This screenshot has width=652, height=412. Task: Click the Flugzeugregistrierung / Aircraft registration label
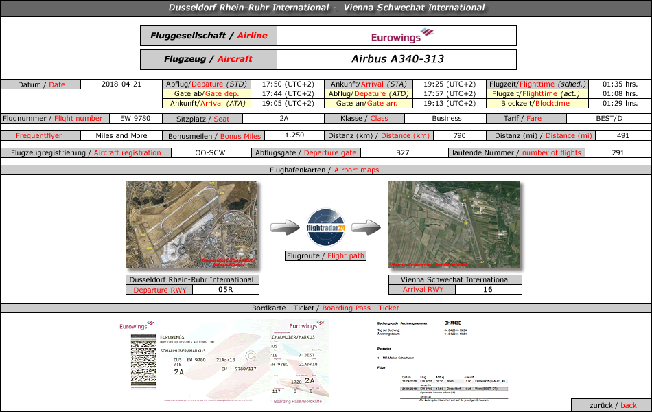(86, 152)
